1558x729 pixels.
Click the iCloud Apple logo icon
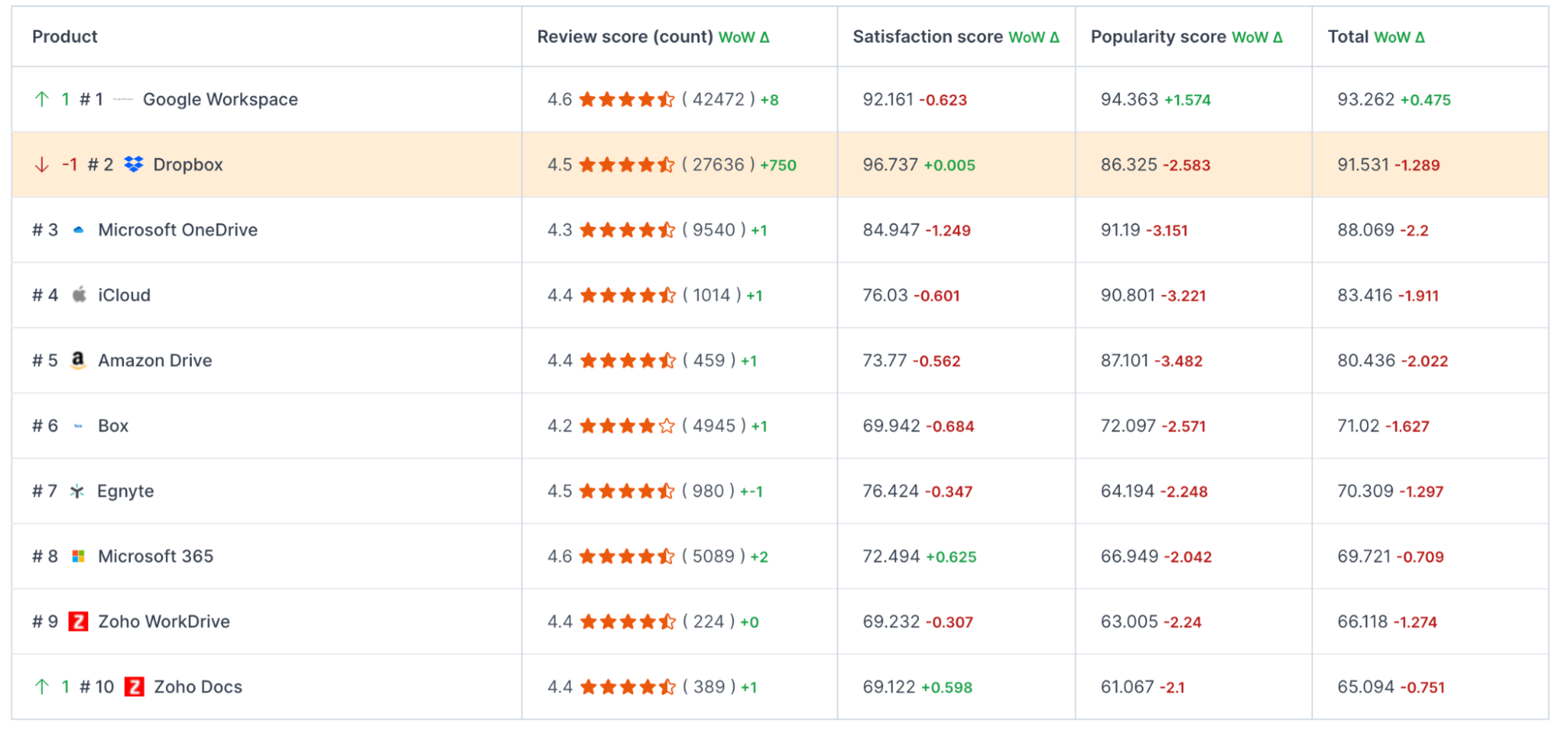pyautogui.click(x=79, y=294)
